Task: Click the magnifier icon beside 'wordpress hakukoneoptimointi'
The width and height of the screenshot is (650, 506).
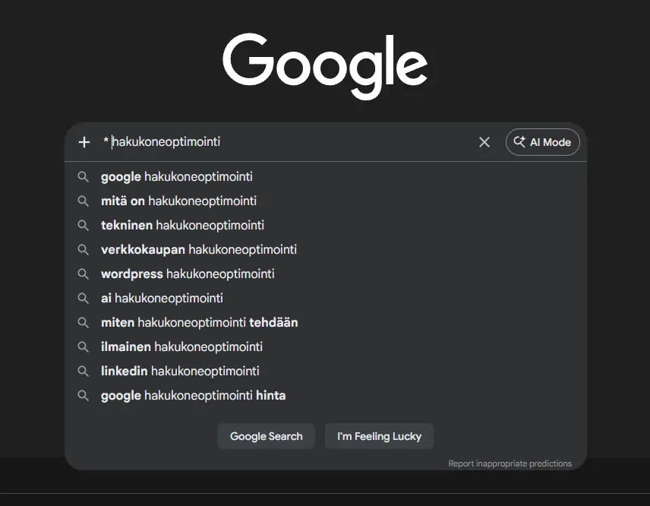Action: [x=84, y=274]
